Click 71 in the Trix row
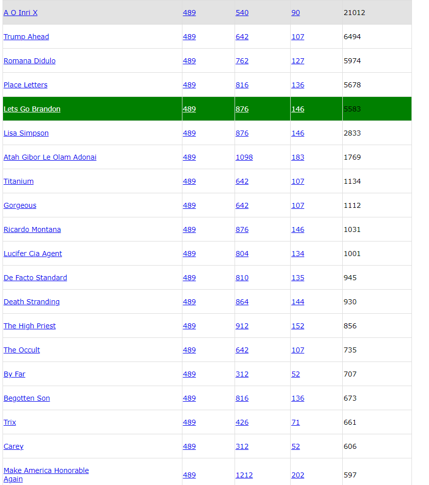This screenshot has height=485, width=429. [296, 423]
